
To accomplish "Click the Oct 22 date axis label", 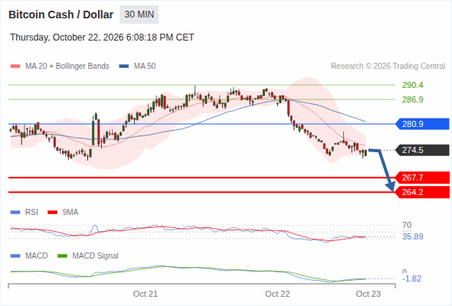I will tap(277, 294).
